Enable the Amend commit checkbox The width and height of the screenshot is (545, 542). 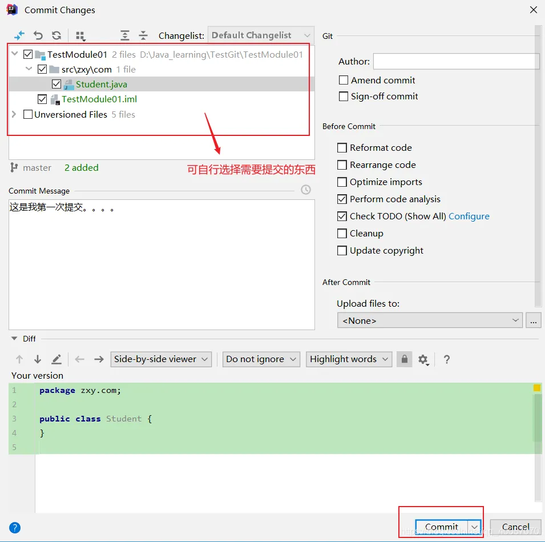tap(344, 81)
